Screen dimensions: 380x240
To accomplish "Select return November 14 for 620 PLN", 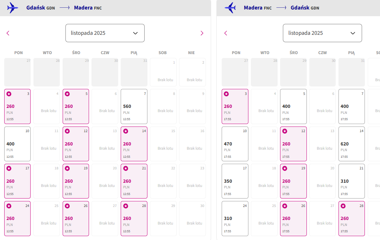I will pos(351,144).
